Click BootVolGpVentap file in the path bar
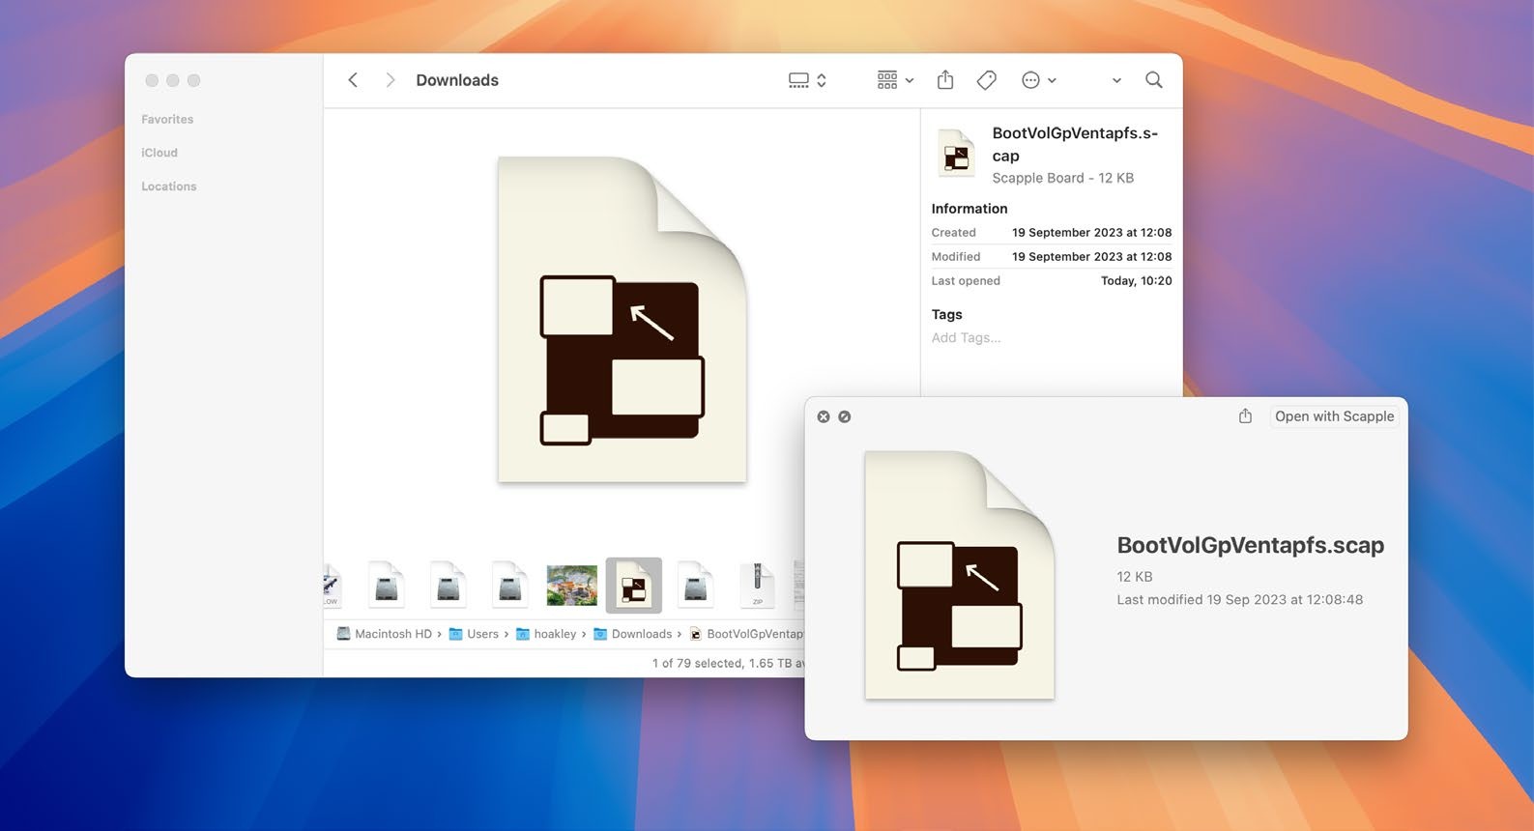1534x831 pixels. point(747,634)
